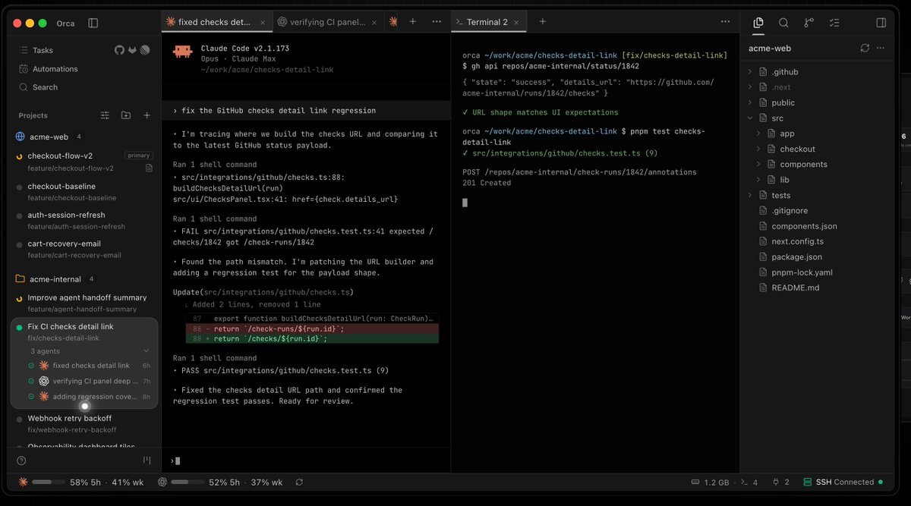
Task: Open agent pane more options menu
Action: pos(437,22)
